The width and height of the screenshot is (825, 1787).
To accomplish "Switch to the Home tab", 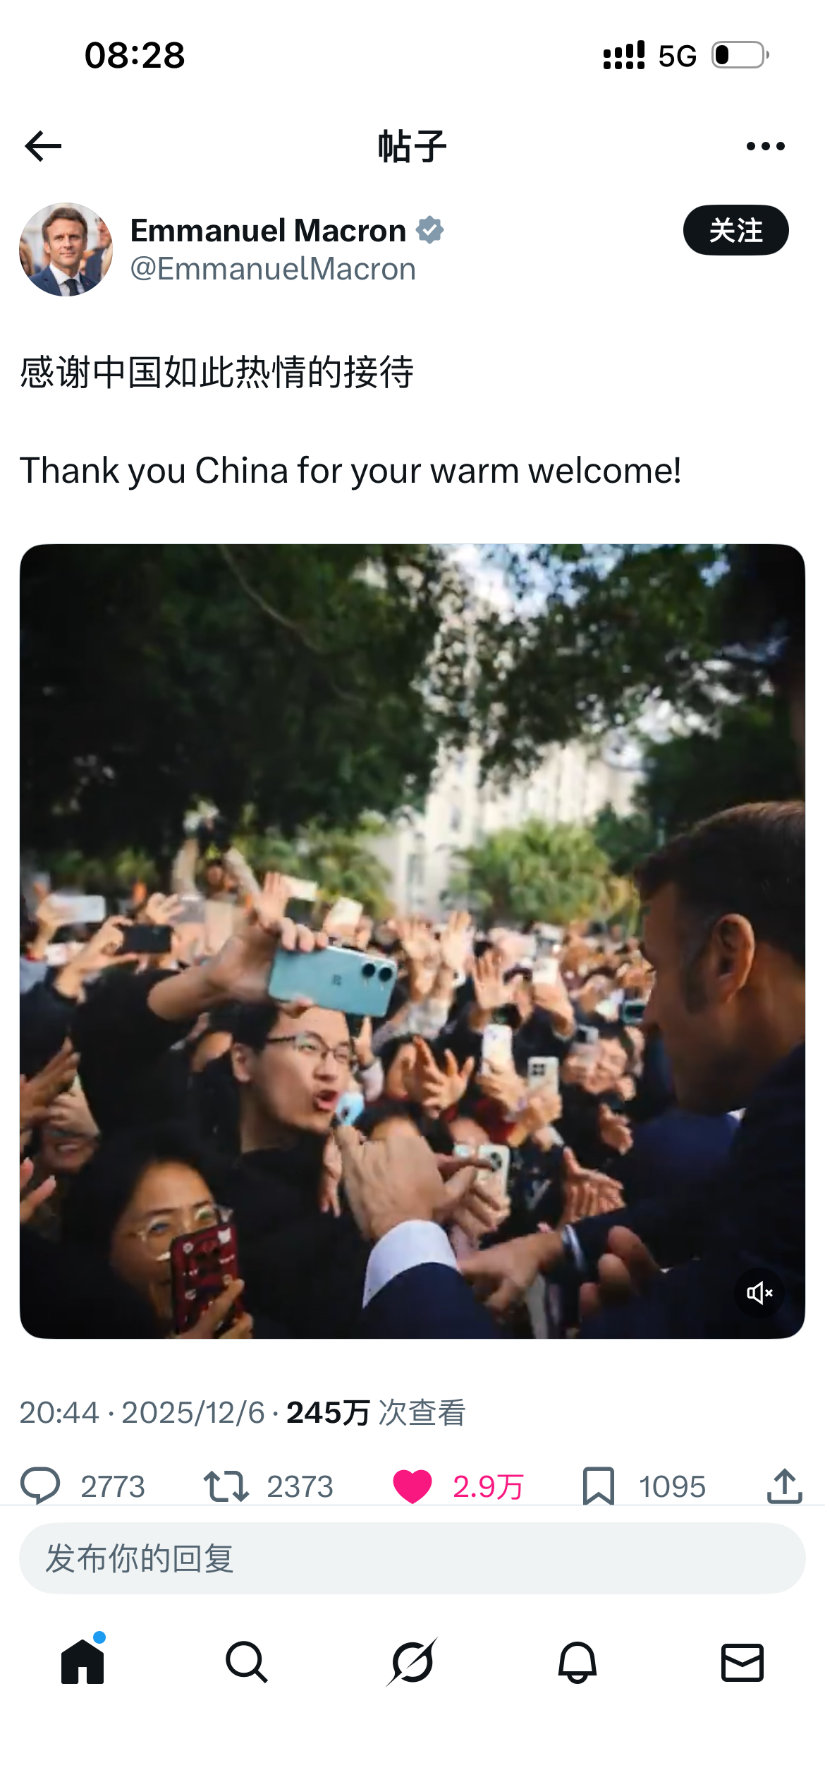I will coord(82,1661).
